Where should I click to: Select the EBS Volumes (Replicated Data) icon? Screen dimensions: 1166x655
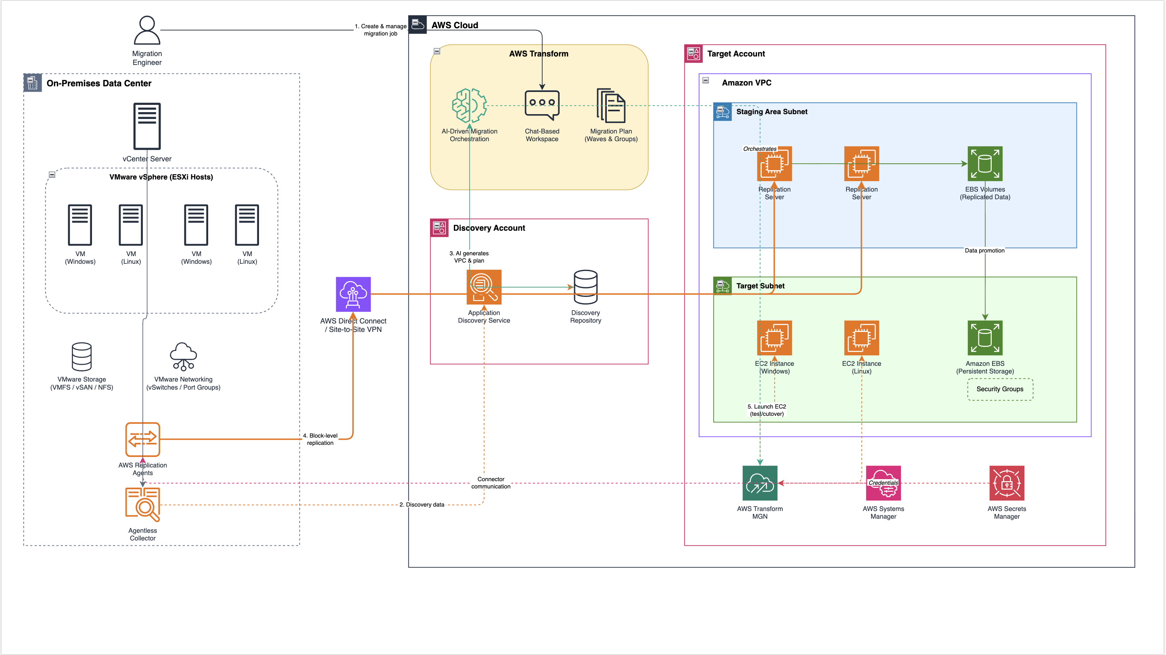985,163
